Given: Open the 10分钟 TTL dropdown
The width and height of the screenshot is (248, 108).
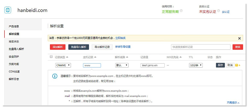Looking at the screenshot, I should [x=196, y=65].
